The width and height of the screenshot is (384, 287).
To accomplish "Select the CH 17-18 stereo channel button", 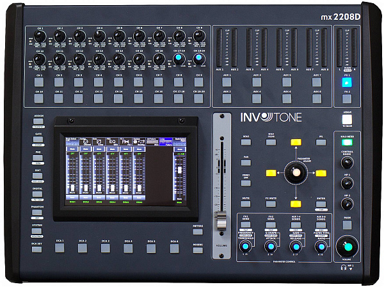I will point(179,99).
